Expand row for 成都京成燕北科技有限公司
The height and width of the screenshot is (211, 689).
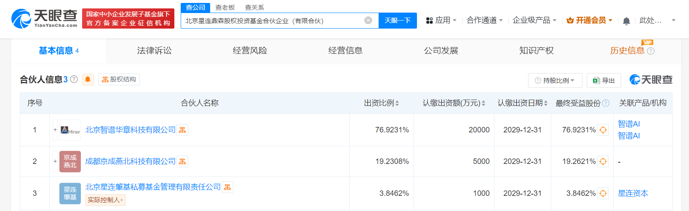55,161
